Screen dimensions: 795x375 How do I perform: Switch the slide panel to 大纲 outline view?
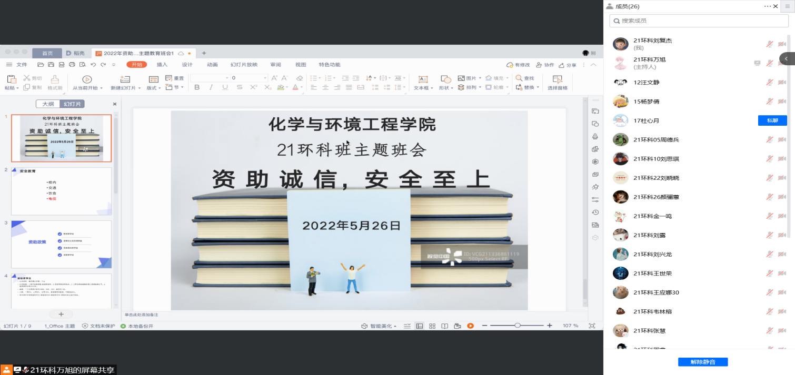pos(48,104)
